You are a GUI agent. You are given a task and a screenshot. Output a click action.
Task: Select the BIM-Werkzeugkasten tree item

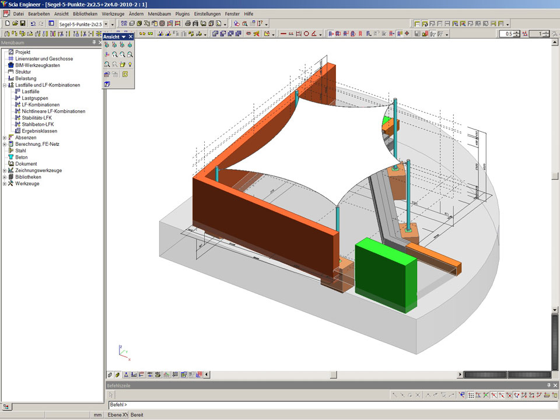click(37, 65)
